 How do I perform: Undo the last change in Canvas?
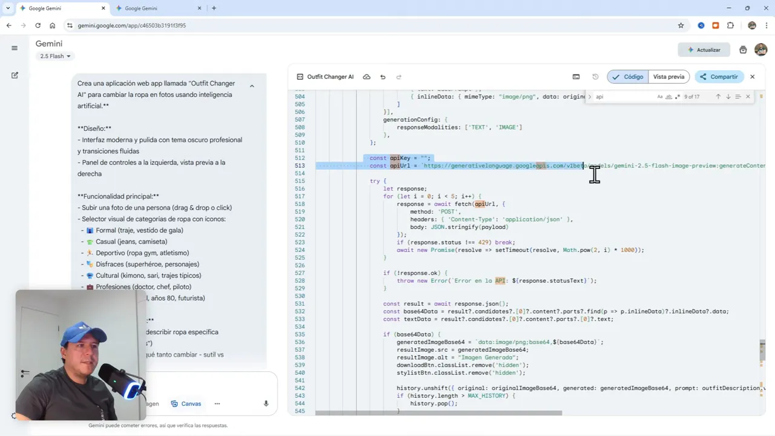pyautogui.click(x=384, y=77)
